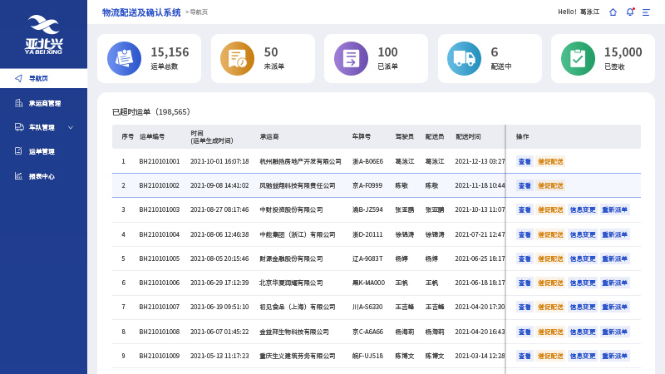Open the hamburger menu icon in header
Viewport: 665px width, 374px height.
click(x=646, y=12)
